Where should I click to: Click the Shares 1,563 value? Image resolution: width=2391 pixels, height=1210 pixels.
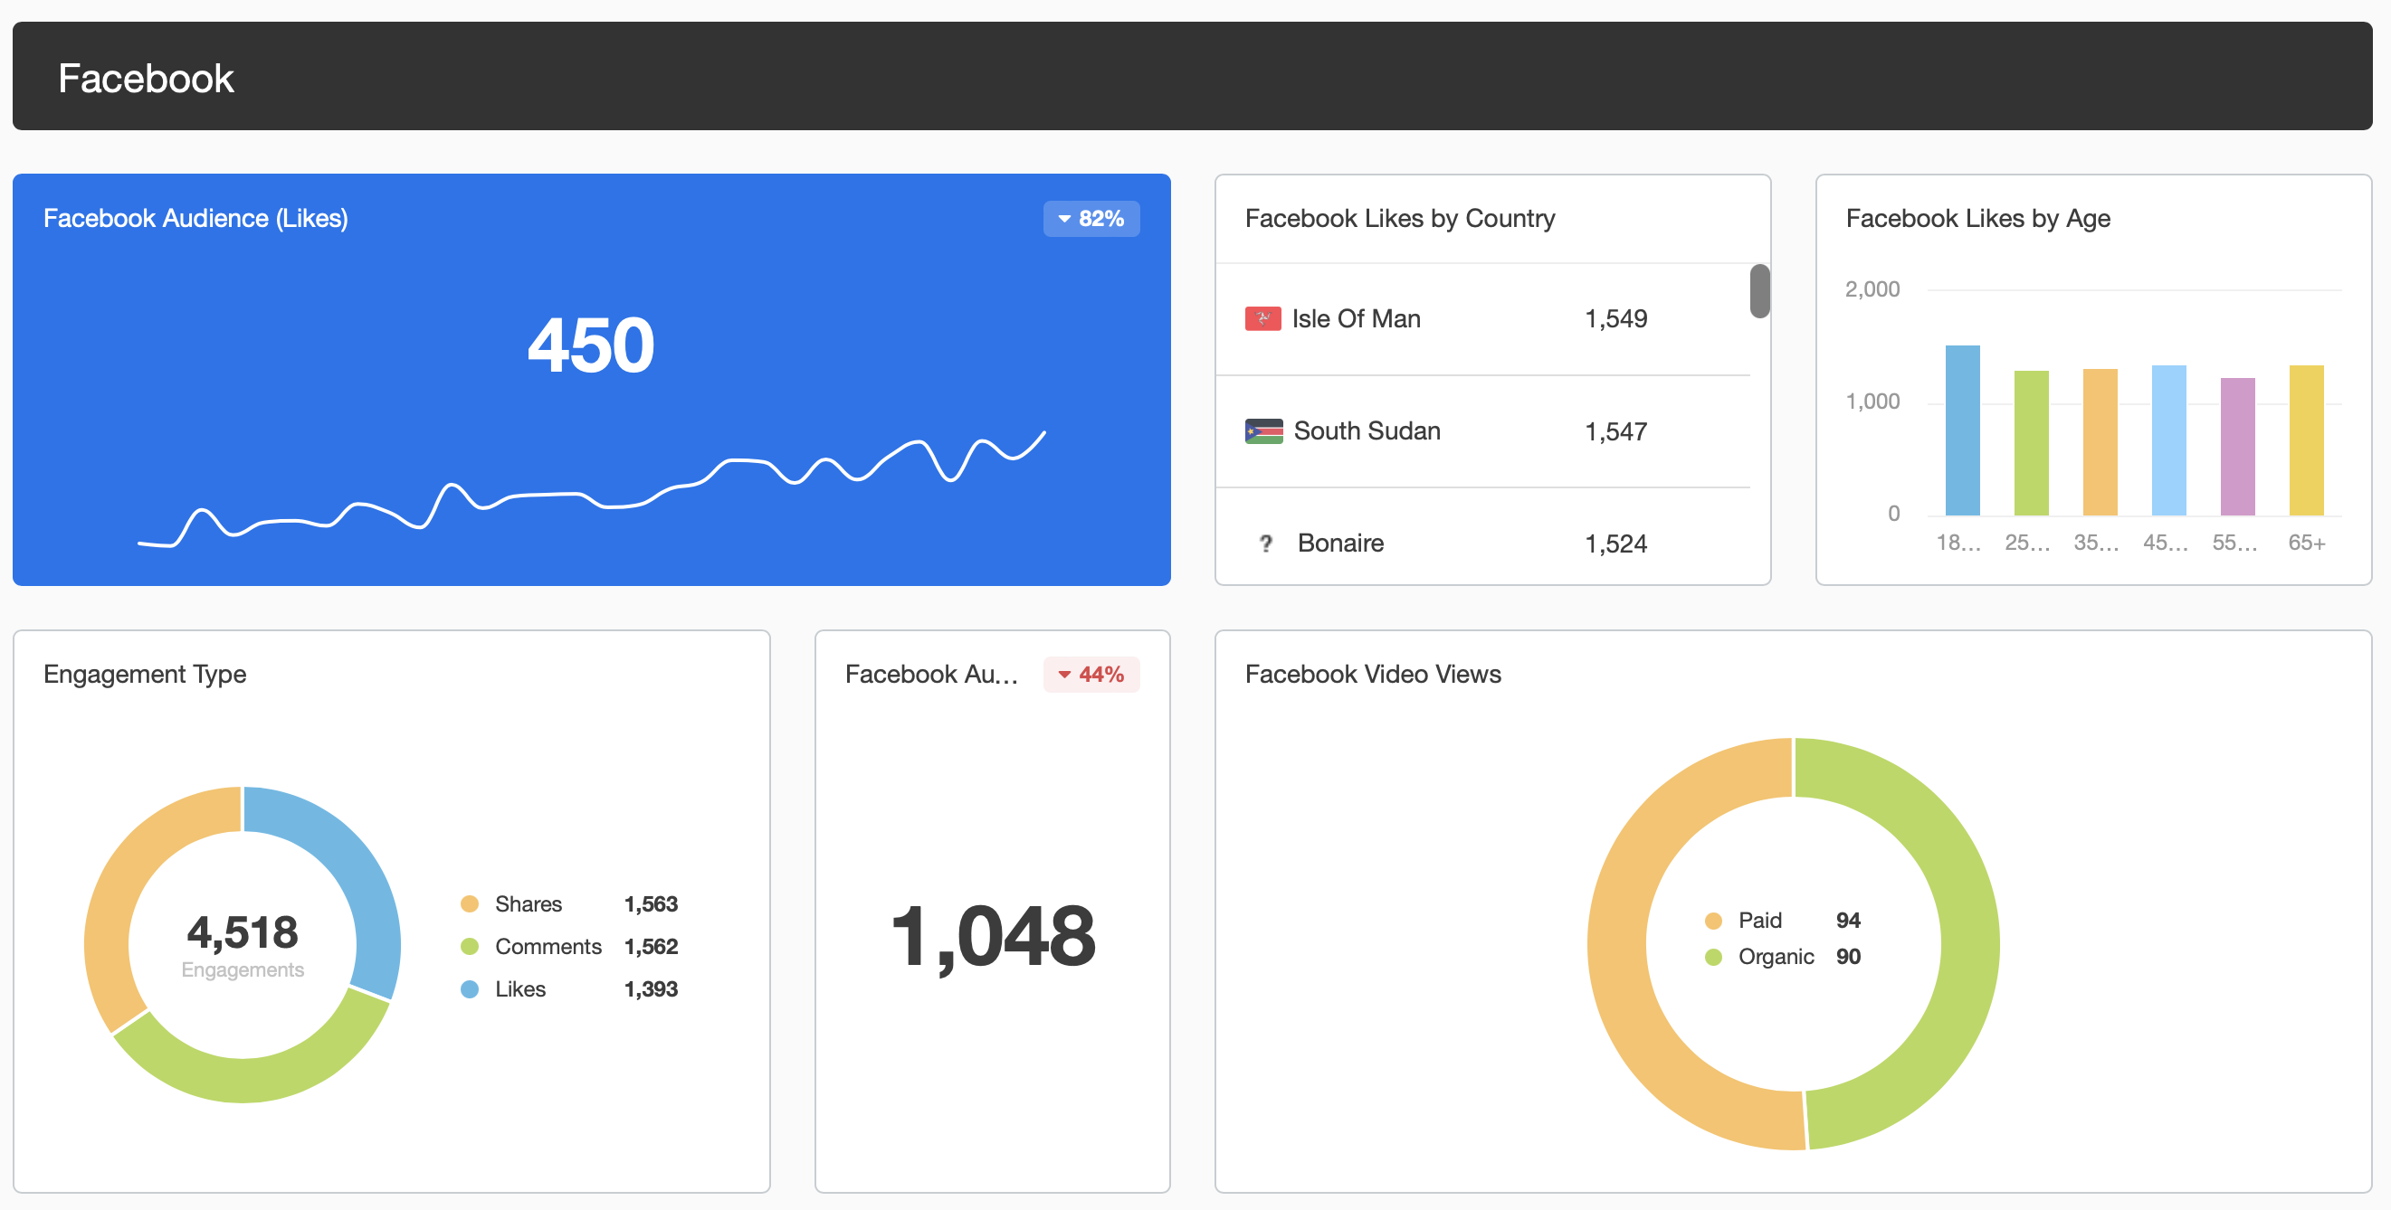click(x=651, y=904)
